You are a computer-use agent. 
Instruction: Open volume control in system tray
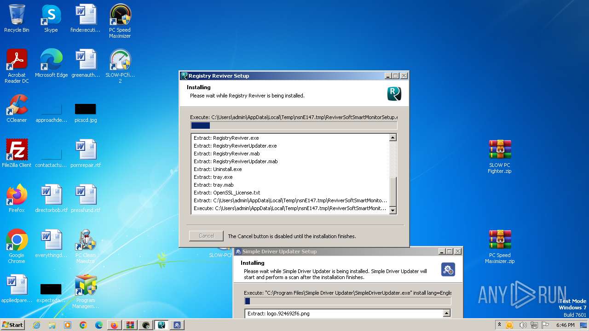pyautogui.click(x=523, y=325)
